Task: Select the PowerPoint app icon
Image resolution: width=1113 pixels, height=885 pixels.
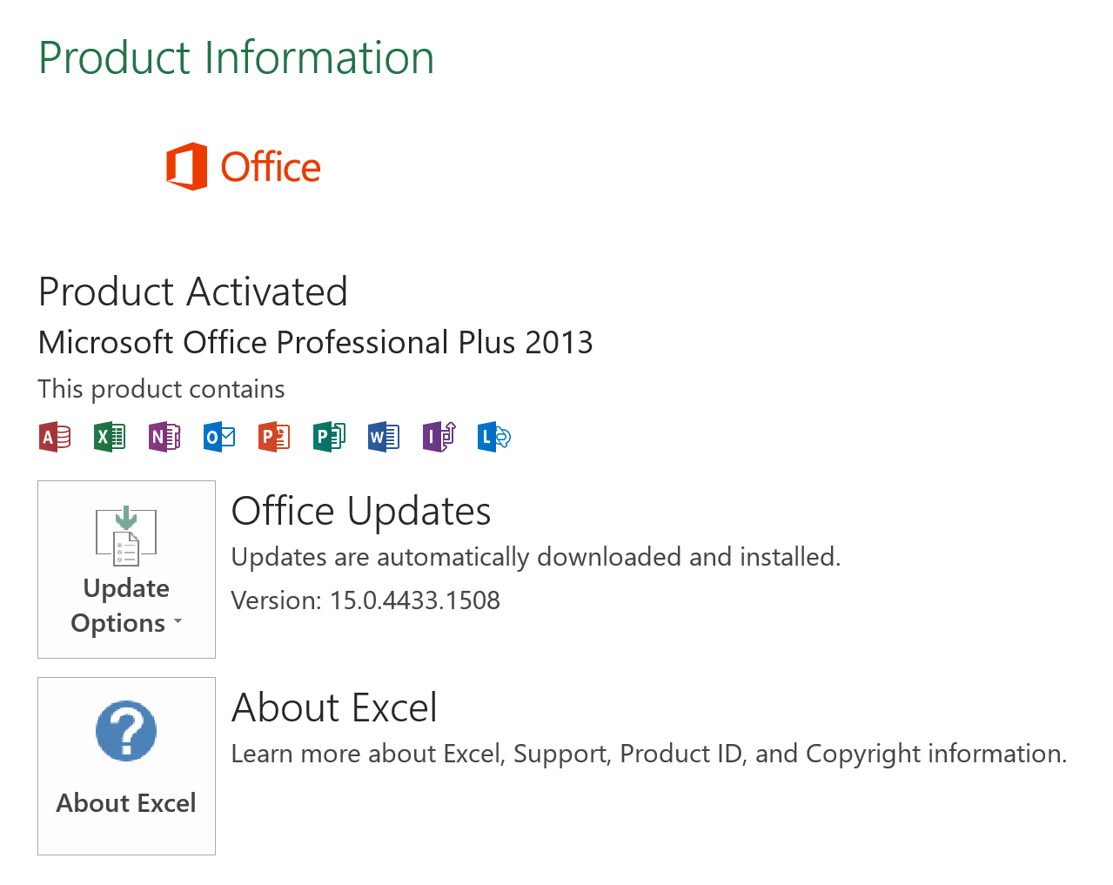Action: tap(274, 437)
